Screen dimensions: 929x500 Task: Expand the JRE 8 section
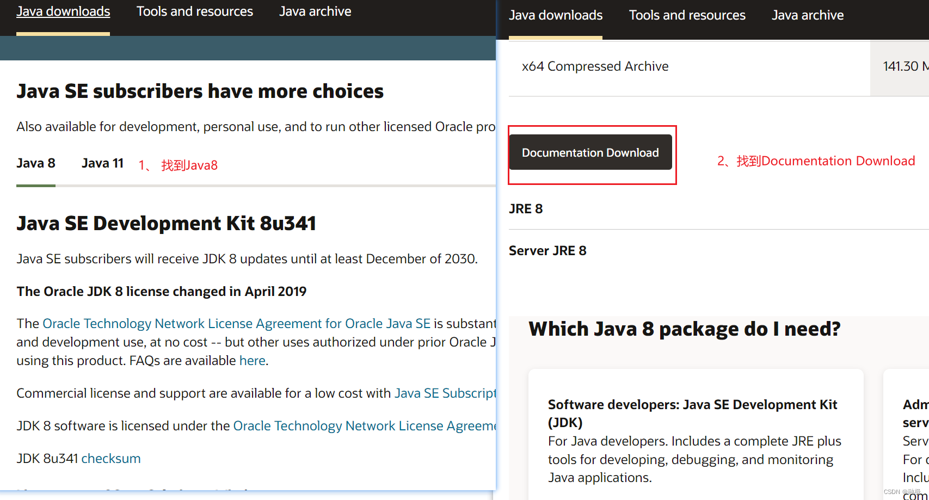526,209
